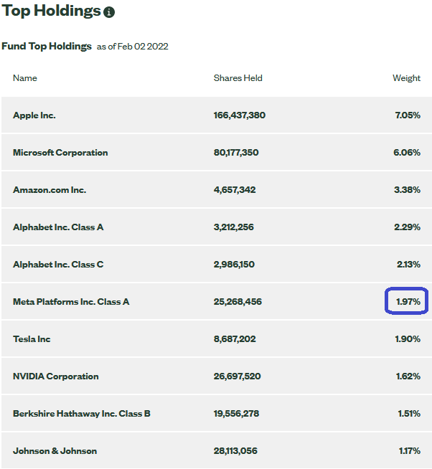Open the Microsoft Corporation holding
432x469 pixels.
click(x=217, y=152)
